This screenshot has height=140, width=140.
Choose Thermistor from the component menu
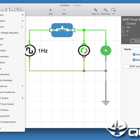(12, 51)
